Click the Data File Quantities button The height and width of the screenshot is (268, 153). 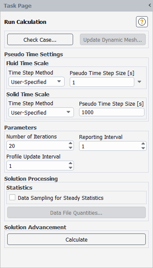[76, 213]
